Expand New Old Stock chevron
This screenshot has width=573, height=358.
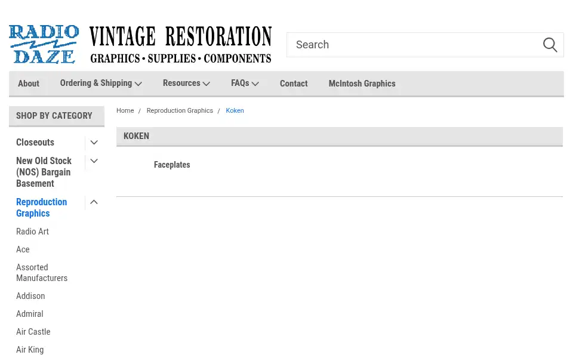[94, 161]
